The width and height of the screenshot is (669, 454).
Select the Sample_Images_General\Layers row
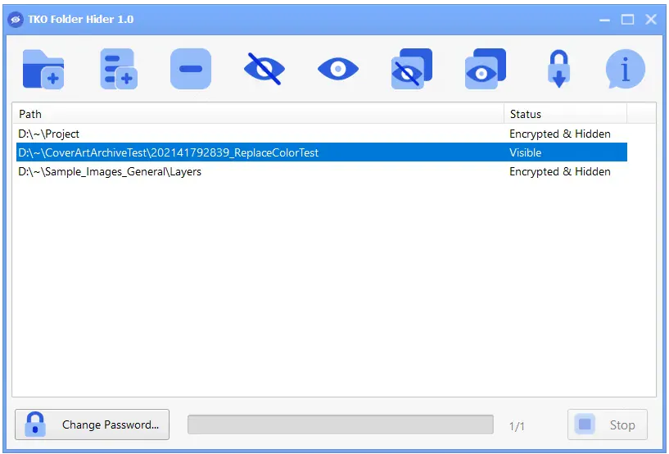pyautogui.click(x=322, y=171)
